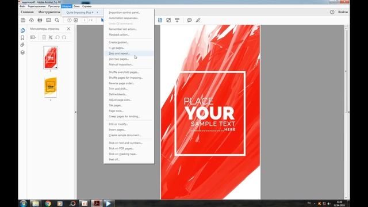The height and width of the screenshot is (207, 368).
Task: Choose Shuffle even/odd pages menu item
Action: (x=129, y=72)
